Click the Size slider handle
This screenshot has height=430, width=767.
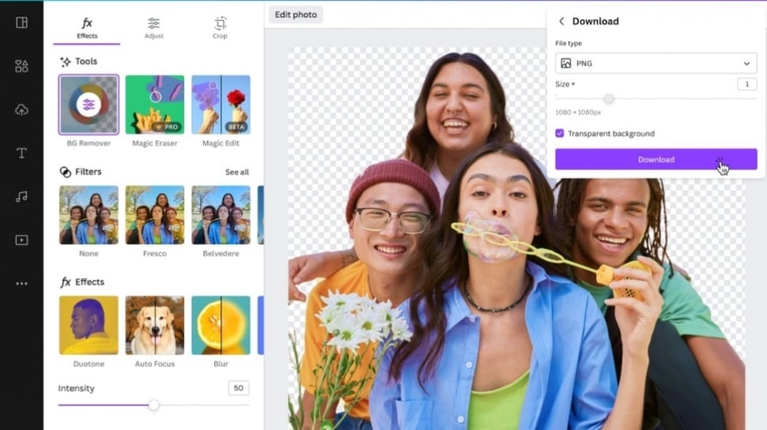click(609, 99)
